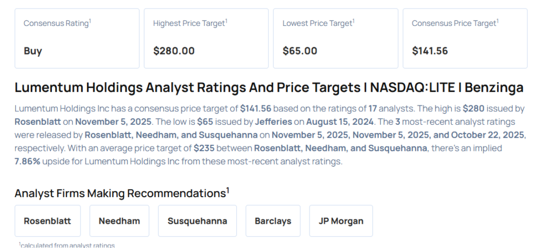This screenshot has width=554, height=248.
Task: Click the "$280.00" value in the card
Action: click(174, 51)
